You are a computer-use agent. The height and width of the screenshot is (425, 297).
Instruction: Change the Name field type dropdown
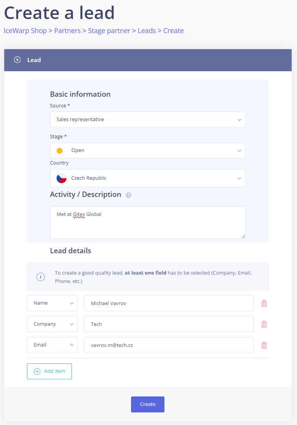(52, 303)
